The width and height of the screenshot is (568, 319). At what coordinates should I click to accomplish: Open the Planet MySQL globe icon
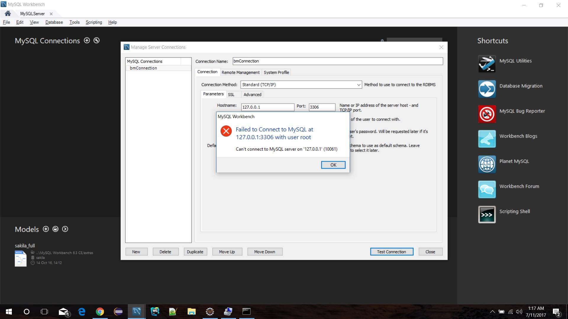pos(487,164)
